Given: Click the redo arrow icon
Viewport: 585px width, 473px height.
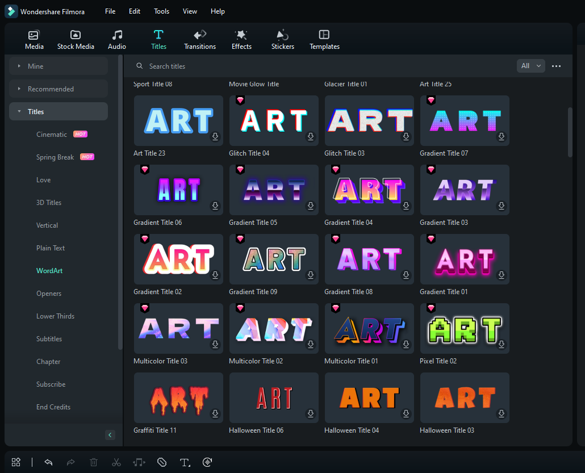Looking at the screenshot, I should (71, 462).
